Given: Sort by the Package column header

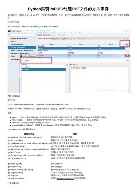Looking at the screenshot, I should pos(52,44).
